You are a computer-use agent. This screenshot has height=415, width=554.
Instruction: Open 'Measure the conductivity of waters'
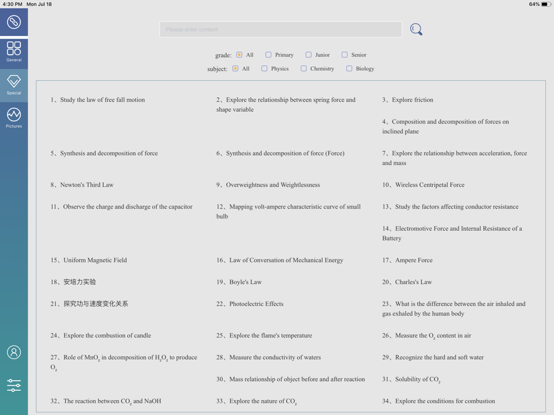[269, 357]
